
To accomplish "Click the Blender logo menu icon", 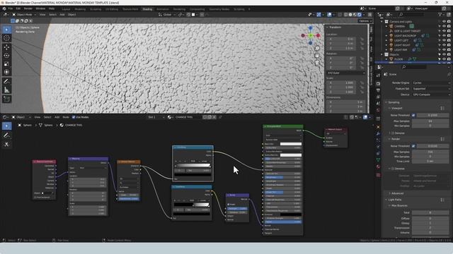I will [4, 8].
